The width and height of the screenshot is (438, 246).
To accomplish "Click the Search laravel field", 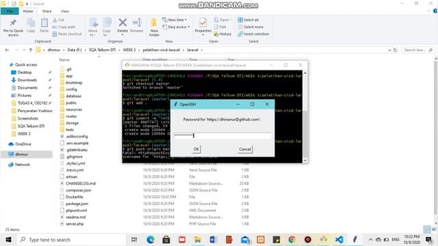I will click(x=418, y=50).
